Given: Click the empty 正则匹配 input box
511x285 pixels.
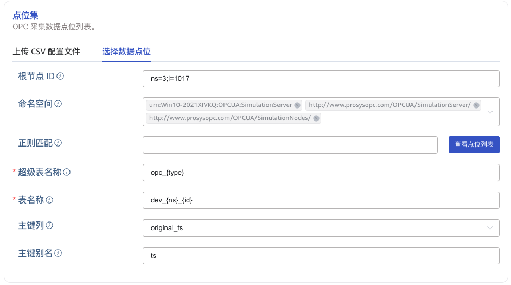Looking at the screenshot, I should pos(290,145).
